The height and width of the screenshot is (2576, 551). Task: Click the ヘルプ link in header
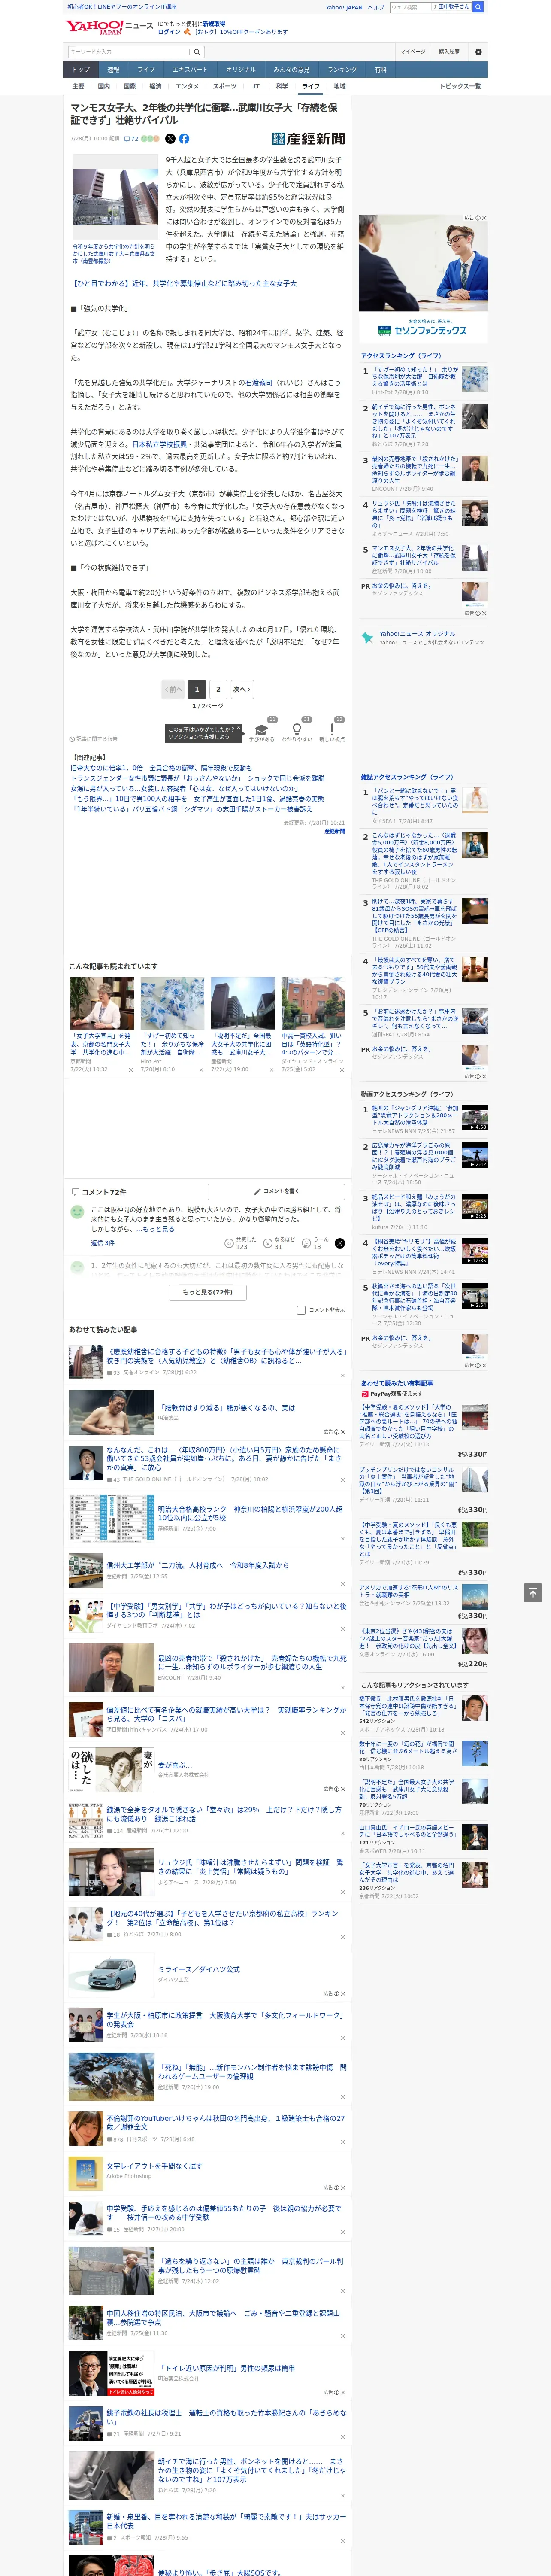click(x=376, y=7)
